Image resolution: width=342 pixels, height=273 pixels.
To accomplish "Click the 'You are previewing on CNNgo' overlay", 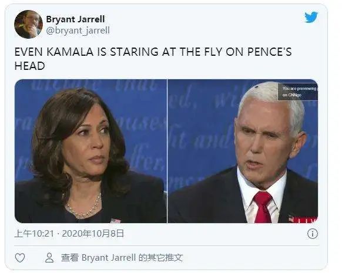I will [x=298, y=92].
